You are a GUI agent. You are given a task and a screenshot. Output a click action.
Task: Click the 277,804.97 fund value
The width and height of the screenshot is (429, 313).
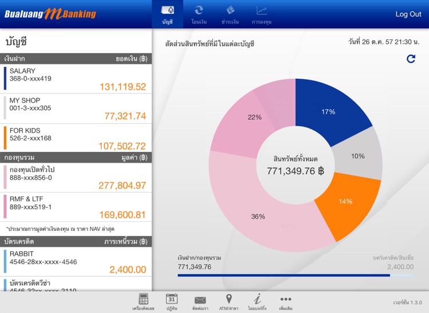(122, 186)
